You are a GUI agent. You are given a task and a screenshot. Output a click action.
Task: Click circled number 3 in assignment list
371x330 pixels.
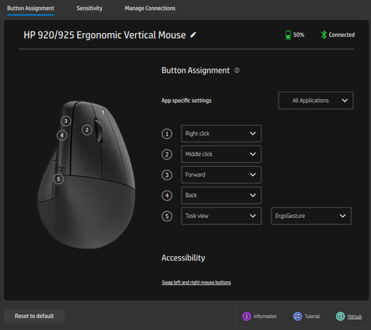pos(167,175)
